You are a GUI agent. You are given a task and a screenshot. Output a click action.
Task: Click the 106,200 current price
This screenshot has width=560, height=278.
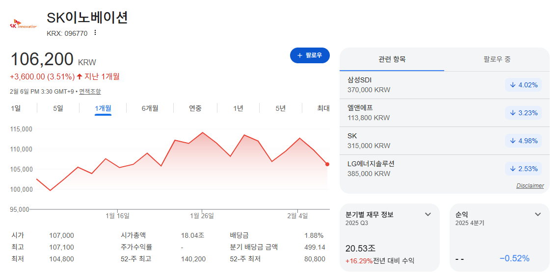point(42,60)
